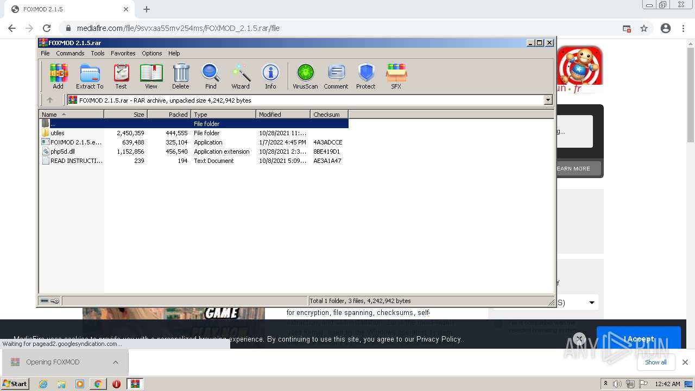Go up one level arrow
This screenshot has width=695, height=391.
pyautogui.click(x=50, y=100)
